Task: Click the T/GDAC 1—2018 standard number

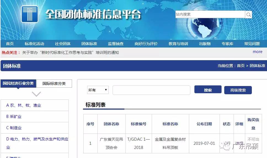Action: tap(139, 143)
